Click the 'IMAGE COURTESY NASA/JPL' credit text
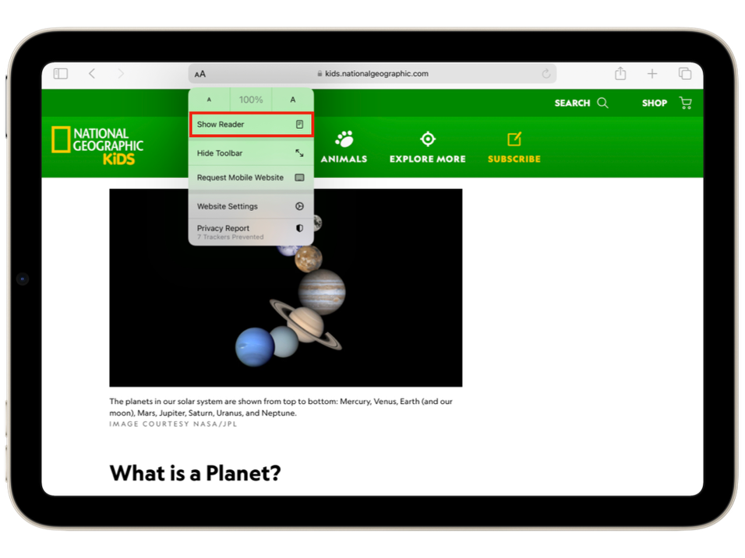745x558 pixels. (x=173, y=423)
